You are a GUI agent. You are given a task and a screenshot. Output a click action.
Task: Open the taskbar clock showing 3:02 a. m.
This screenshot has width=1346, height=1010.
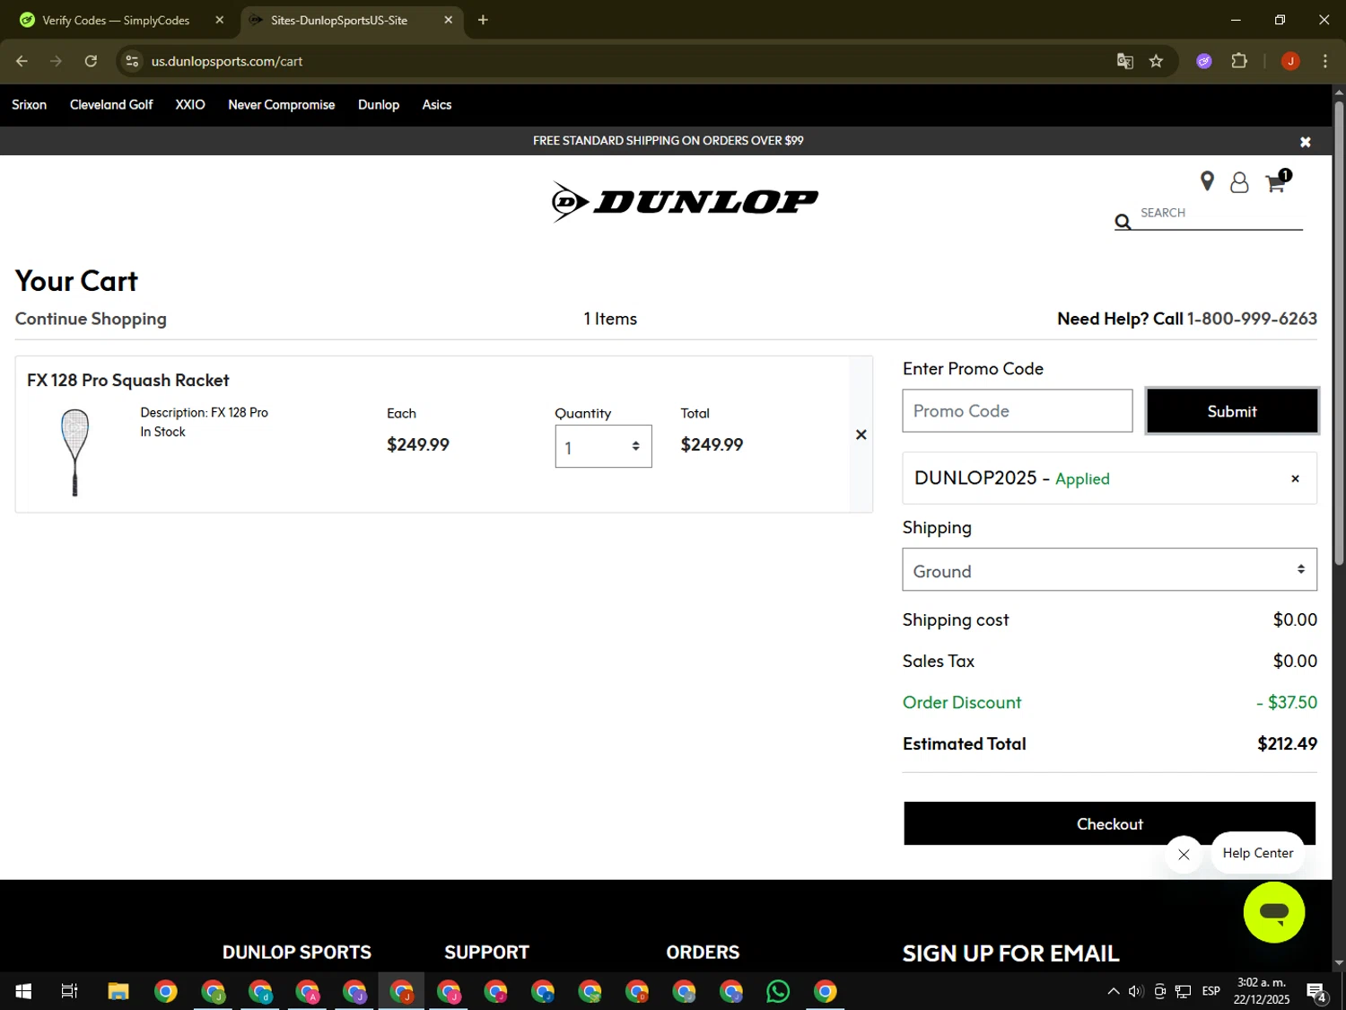click(1261, 991)
